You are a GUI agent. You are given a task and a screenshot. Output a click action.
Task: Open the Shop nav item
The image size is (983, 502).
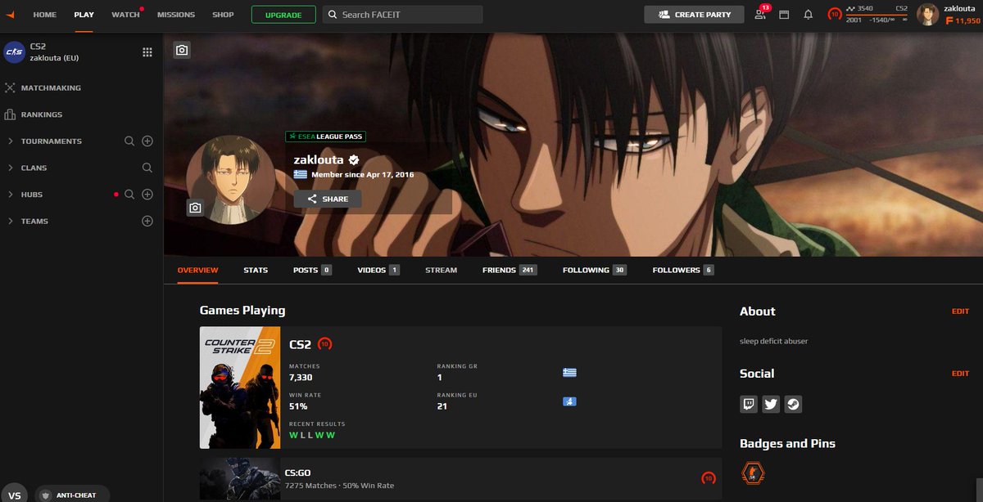pyautogui.click(x=223, y=15)
